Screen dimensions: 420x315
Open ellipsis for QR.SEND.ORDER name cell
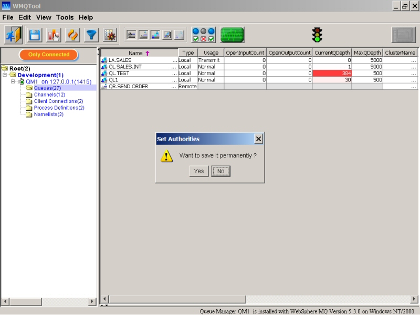[174, 87]
